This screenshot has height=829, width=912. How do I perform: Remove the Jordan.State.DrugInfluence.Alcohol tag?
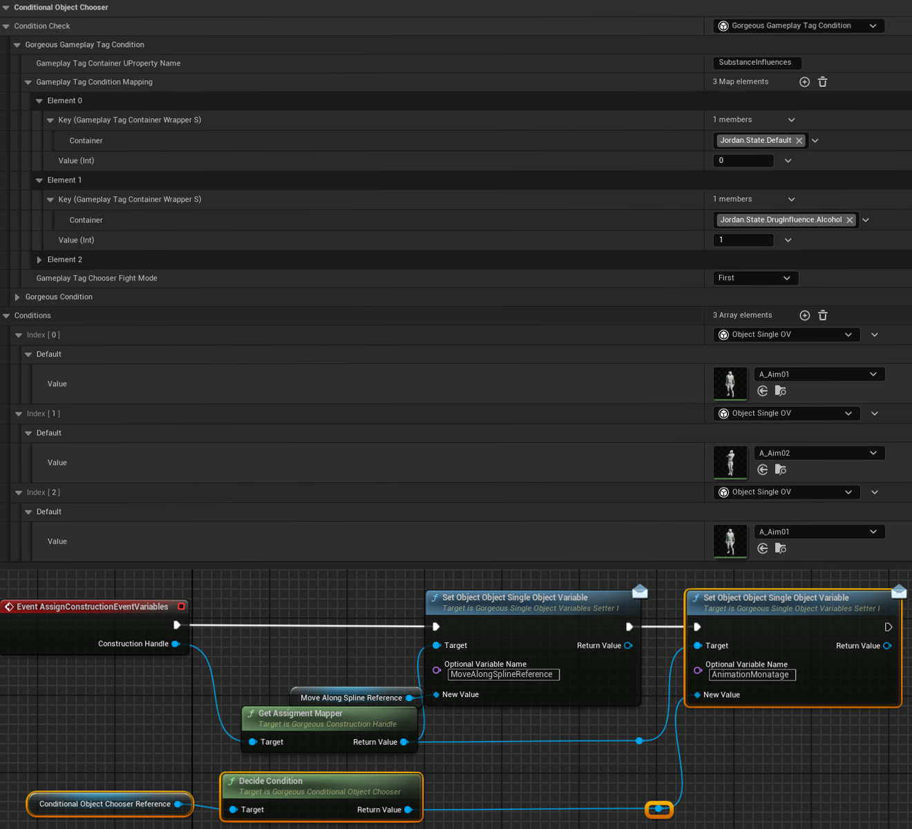tap(850, 220)
